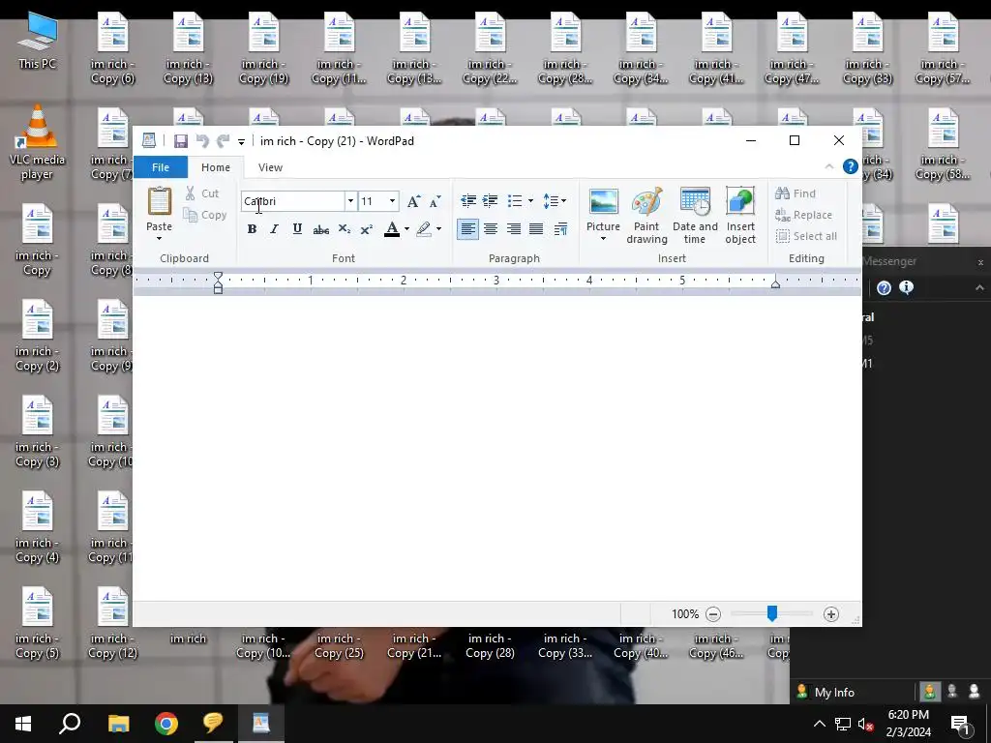Open paragraph settings dialog icon
Image resolution: width=991 pixels, height=743 pixels.
pos(560,228)
